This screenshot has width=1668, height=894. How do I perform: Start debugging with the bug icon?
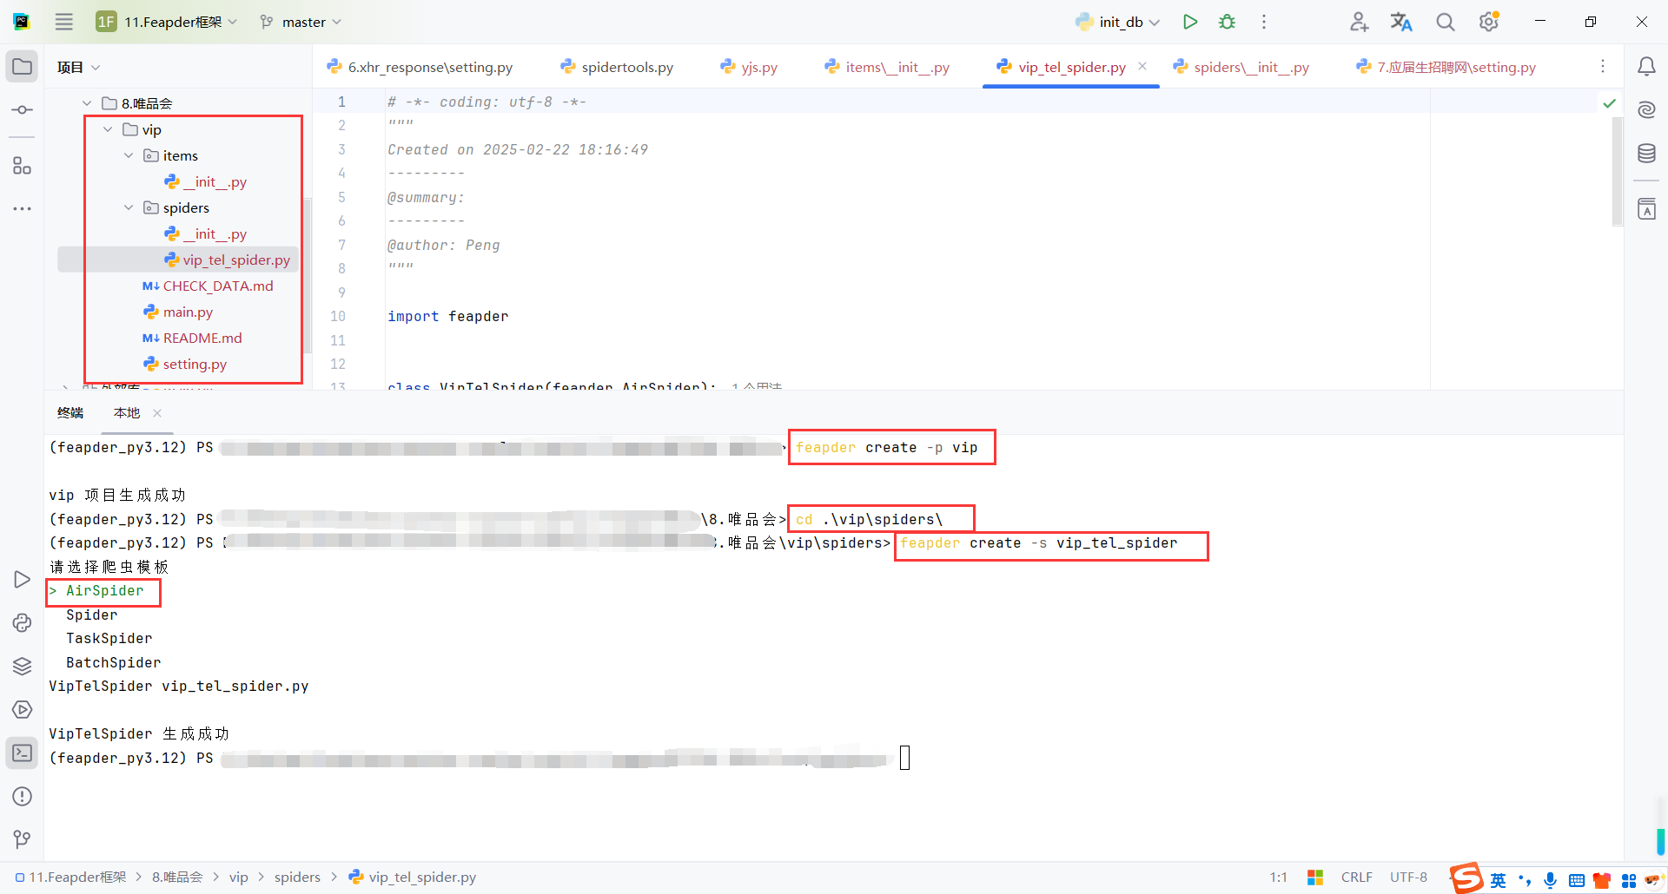tap(1227, 22)
